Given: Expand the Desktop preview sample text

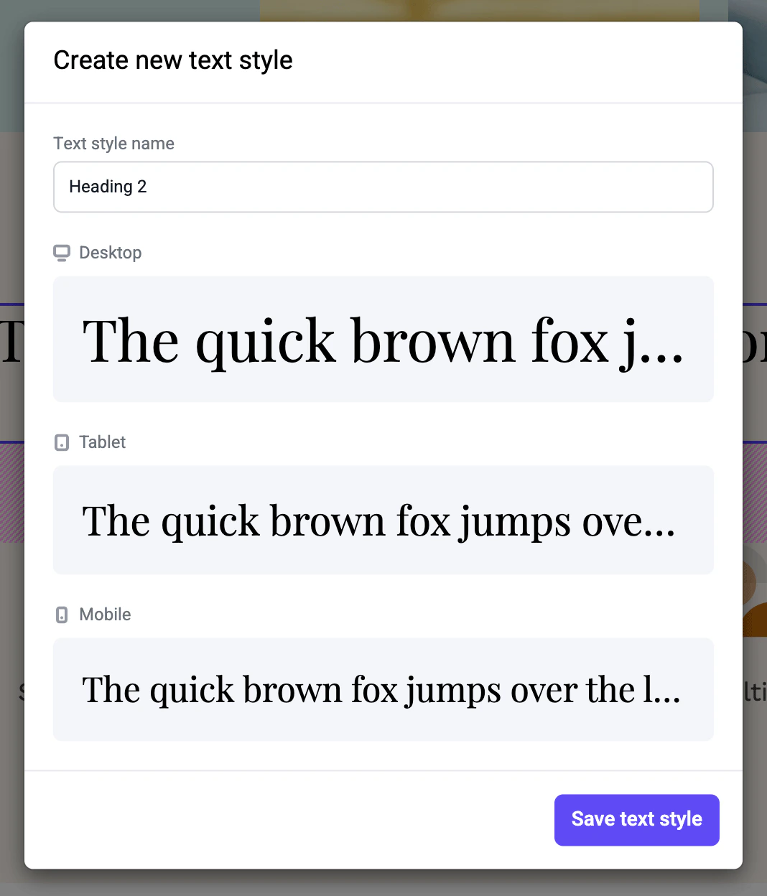Looking at the screenshot, I should click(383, 339).
